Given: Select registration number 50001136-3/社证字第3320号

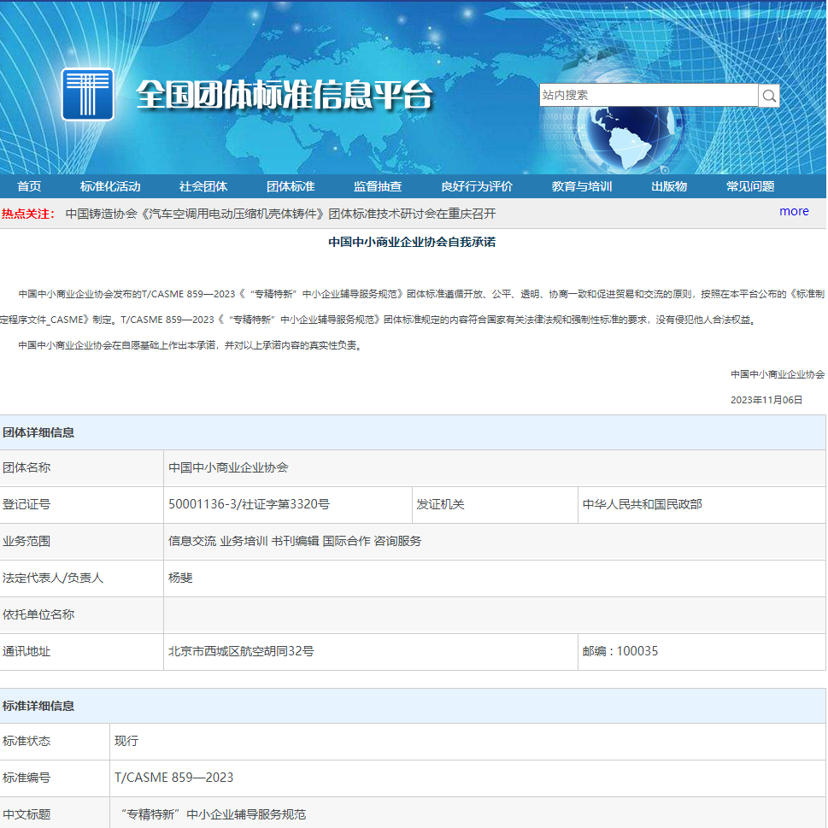Looking at the screenshot, I should [x=249, y=504].
